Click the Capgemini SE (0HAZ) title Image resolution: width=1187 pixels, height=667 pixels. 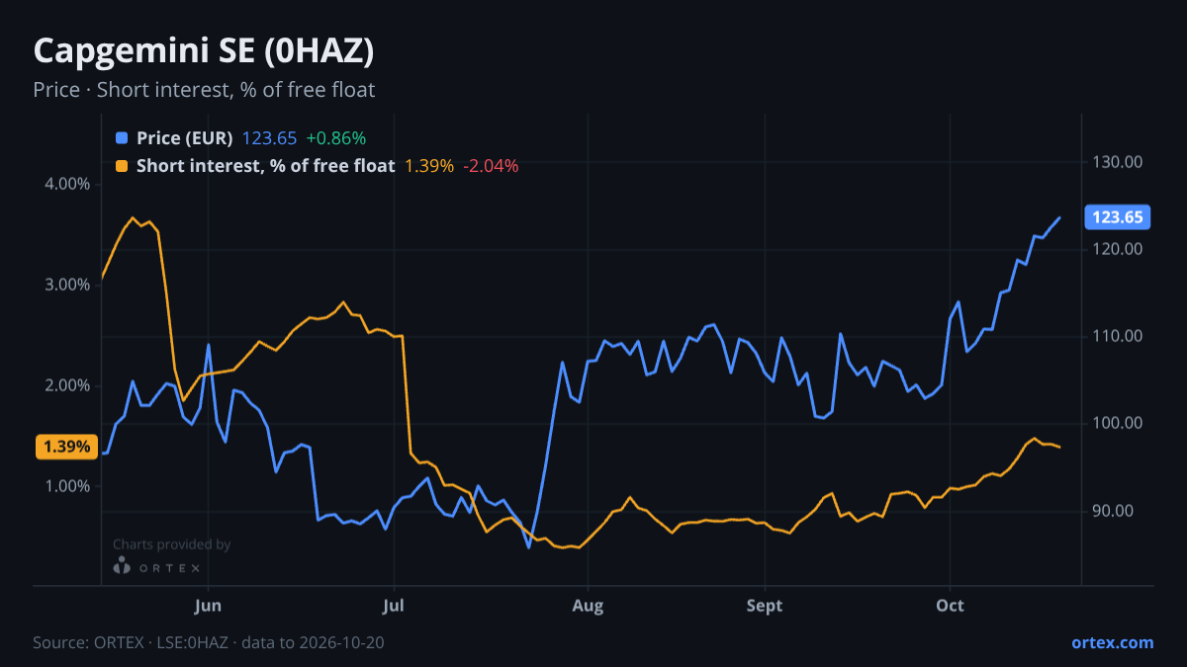click(x=204, y=51)
